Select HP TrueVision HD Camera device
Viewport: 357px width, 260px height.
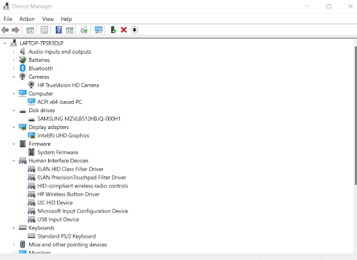[68, 85]
